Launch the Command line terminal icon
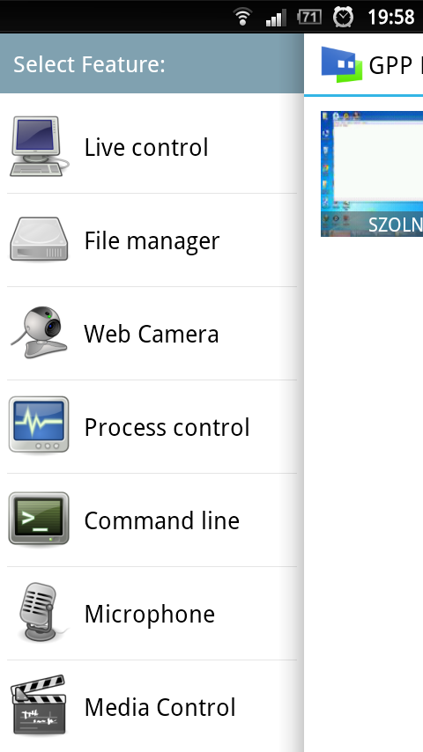423x752 pixels. pyautogui.click(x=39, y=519)
